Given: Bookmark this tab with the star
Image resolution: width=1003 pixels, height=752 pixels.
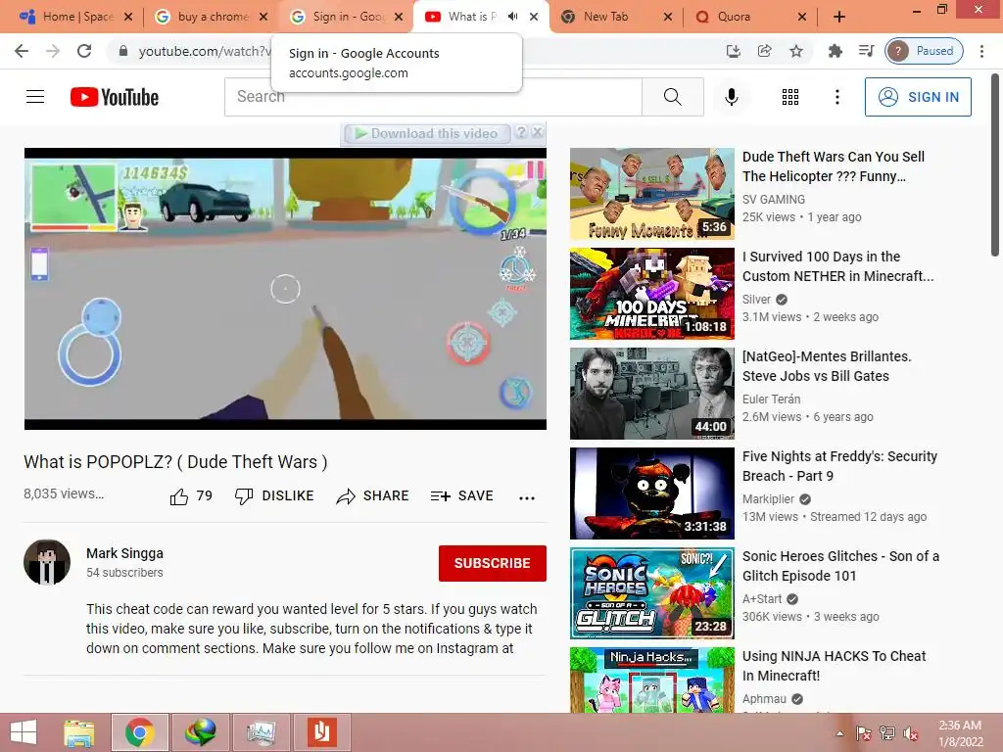Looking at the screenshot, I should click(795, 51).
